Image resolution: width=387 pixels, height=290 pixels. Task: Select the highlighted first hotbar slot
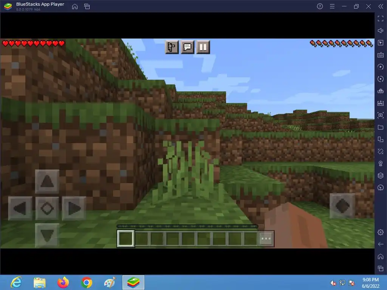click(125, 239)
